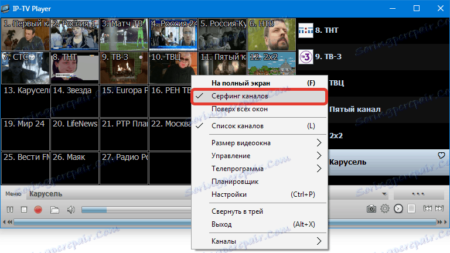Select Свернуть в трей menu item

[260, 211]
